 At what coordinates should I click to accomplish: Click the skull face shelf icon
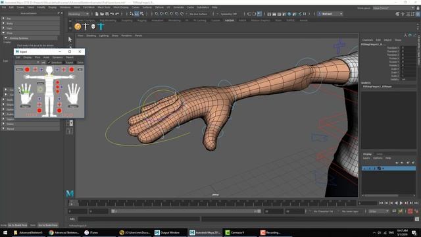coord(93,26)
